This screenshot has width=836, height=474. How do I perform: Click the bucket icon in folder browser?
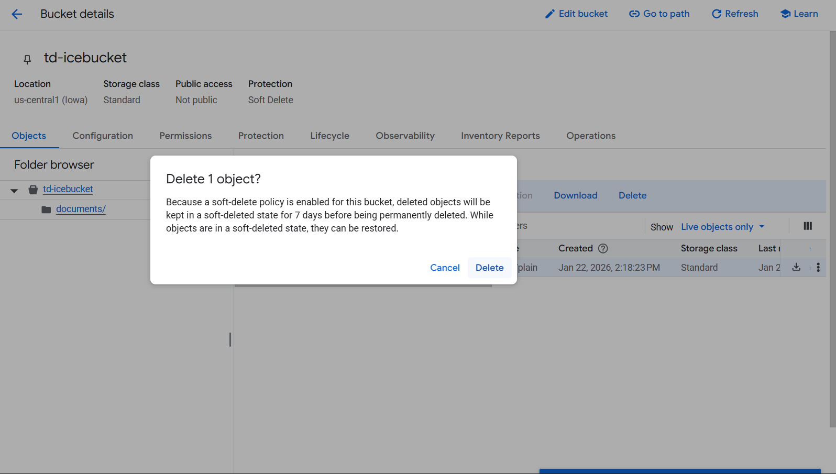[x=33, y=190]
